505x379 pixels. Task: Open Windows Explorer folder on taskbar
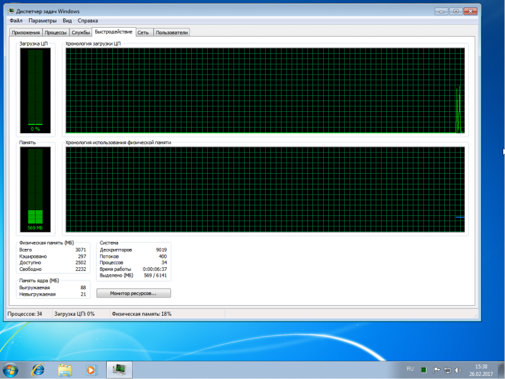[65, 370]
